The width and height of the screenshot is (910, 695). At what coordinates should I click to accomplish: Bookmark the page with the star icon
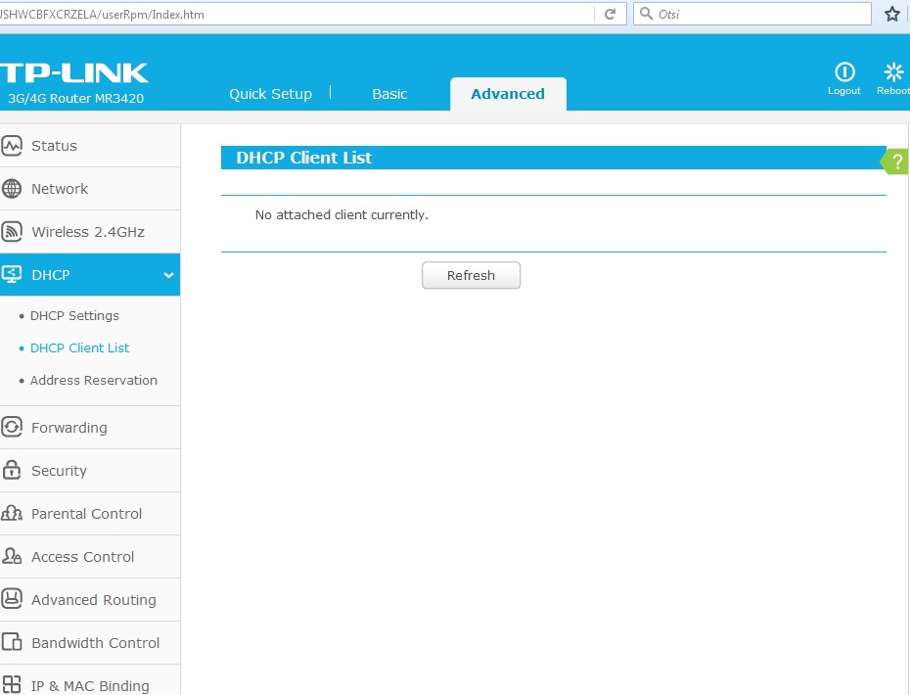coord(891,14)
